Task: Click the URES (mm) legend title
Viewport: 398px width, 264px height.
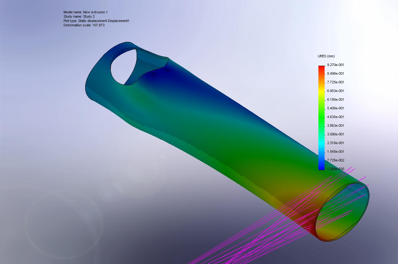Action: click(326, 56)
